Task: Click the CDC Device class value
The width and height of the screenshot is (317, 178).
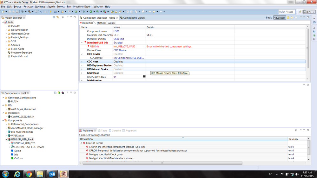Action: coord(120,50)
